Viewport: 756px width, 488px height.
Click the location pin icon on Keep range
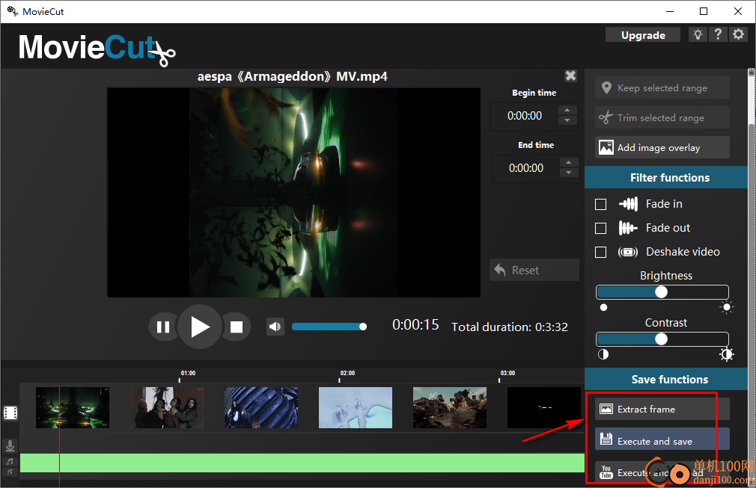pos(606,87)
